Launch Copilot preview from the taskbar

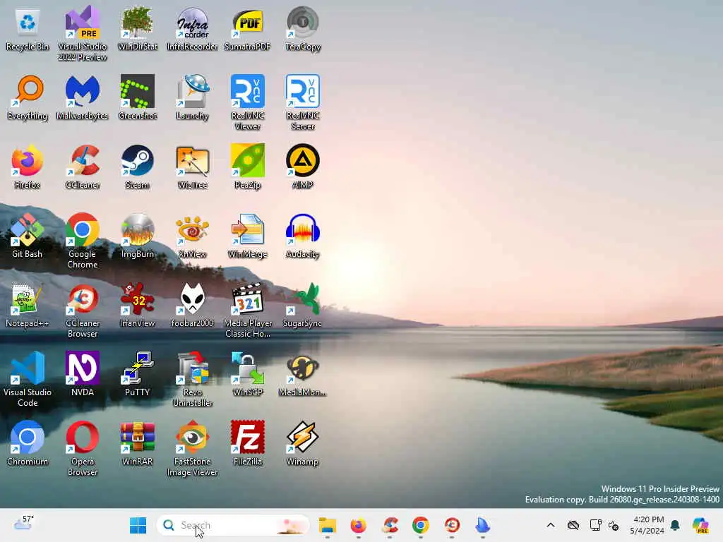click(x=700, y=525)
